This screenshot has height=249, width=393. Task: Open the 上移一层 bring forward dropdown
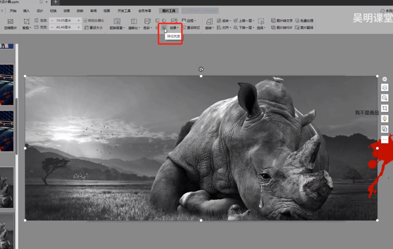tap(244, 21)
